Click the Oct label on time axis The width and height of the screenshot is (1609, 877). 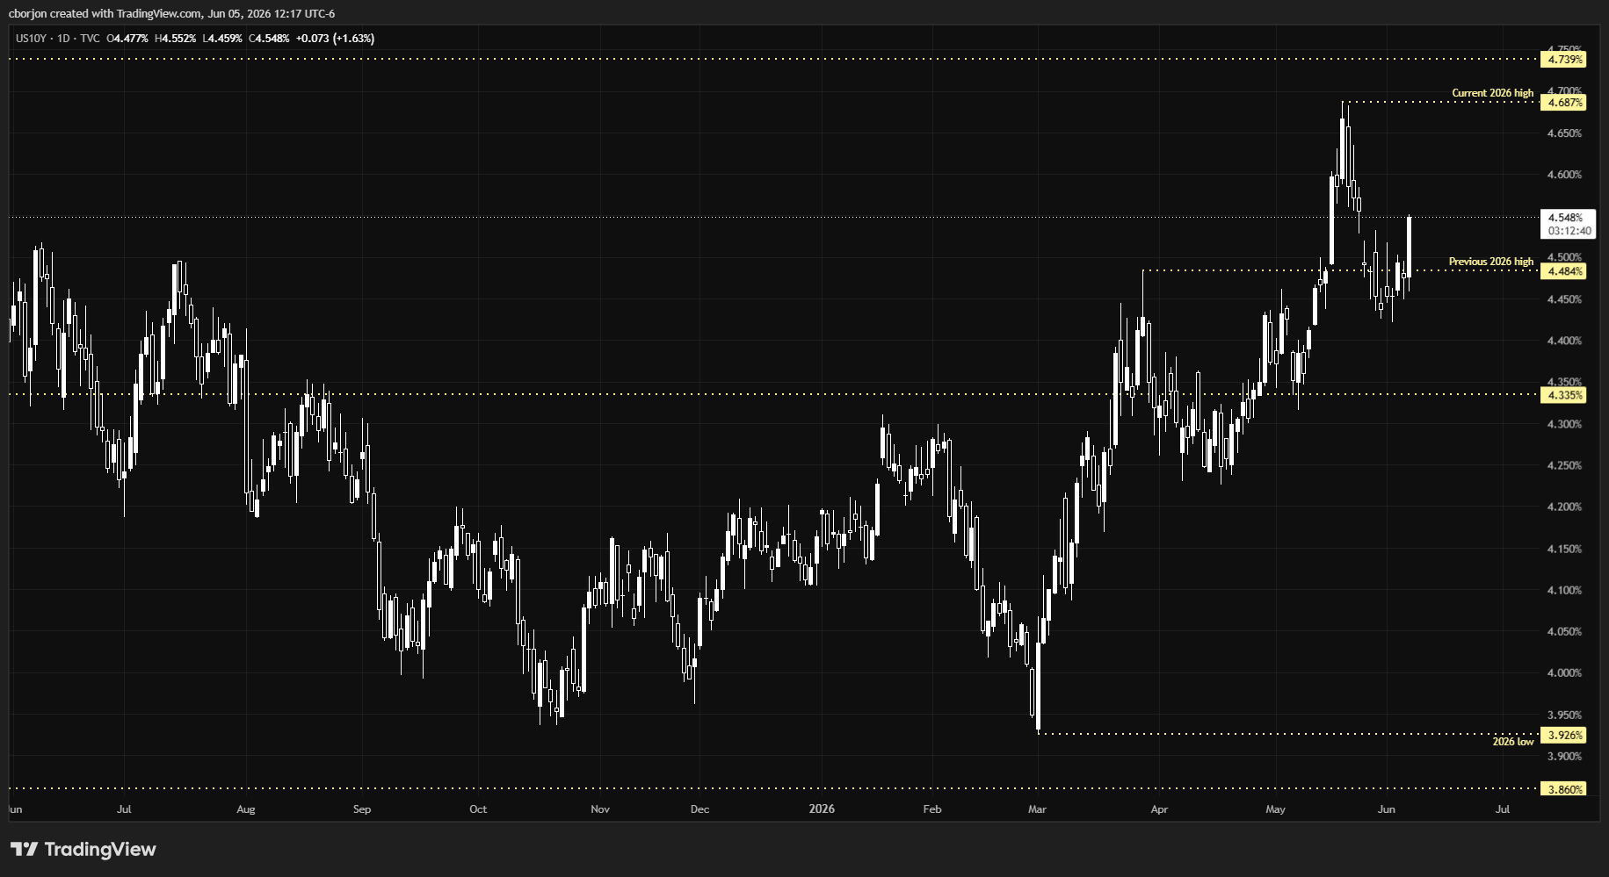(478, 809)
